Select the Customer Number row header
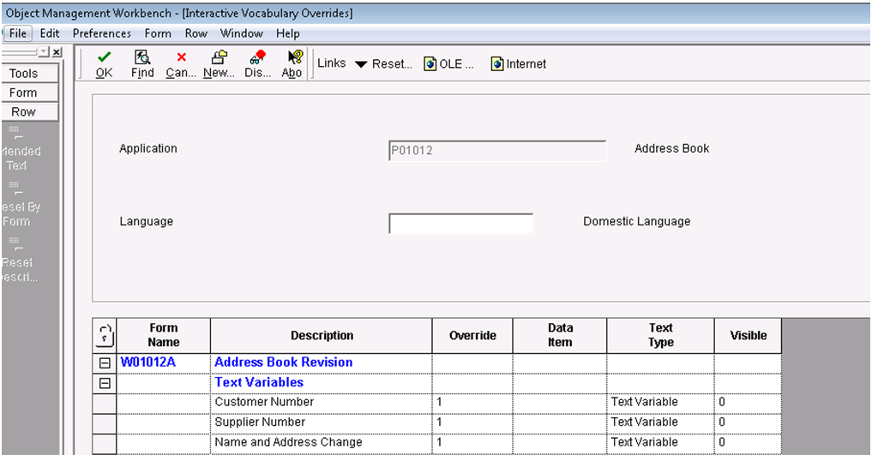 click(x=105, y=403)
